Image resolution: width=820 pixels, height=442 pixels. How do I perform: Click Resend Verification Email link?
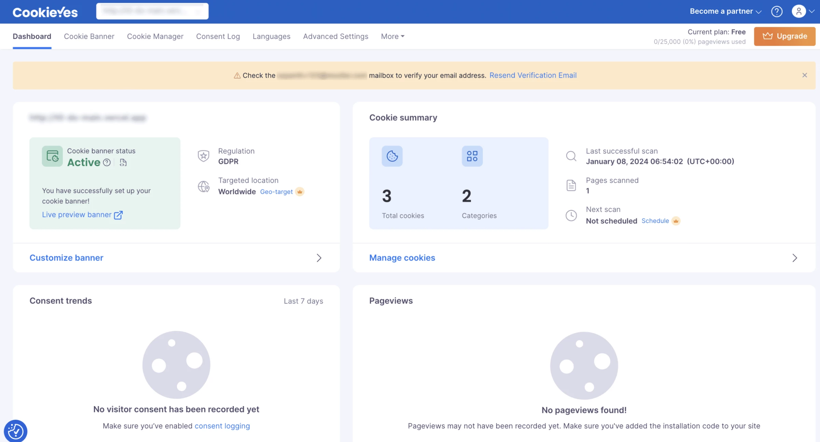pyautogui.click(x=533, y=75)
